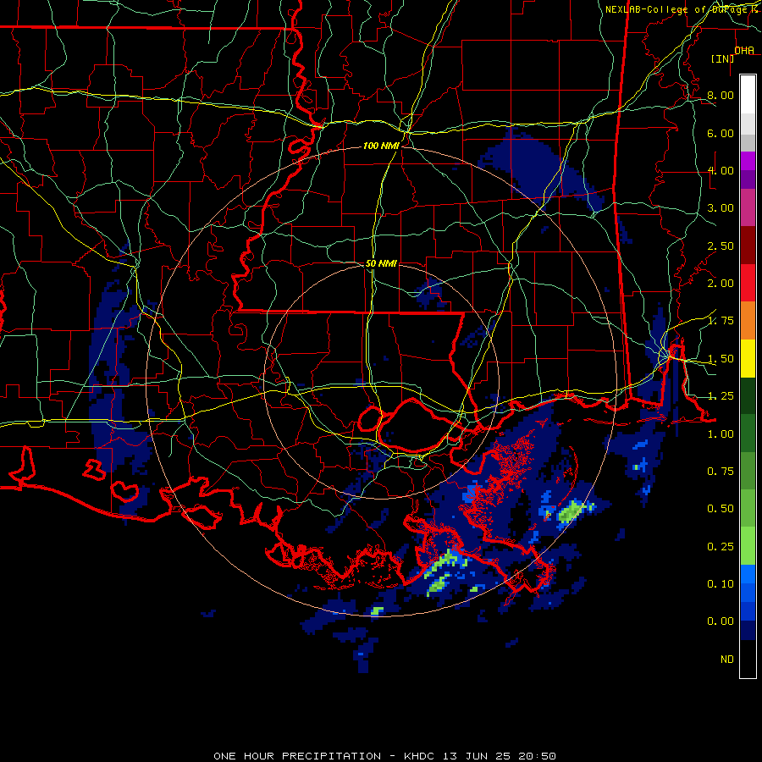The width and height of the screenshot is (762, 762).
Task: Select the ONE HOUR PRECIPITATION title text
Action: [x=297, y=756]
